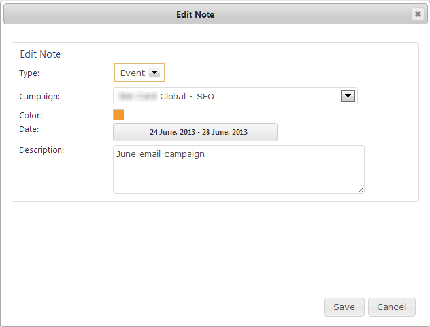Click the Campaign field label
The width and height of the screenshot is (430, 327).
tap(39, 97)
